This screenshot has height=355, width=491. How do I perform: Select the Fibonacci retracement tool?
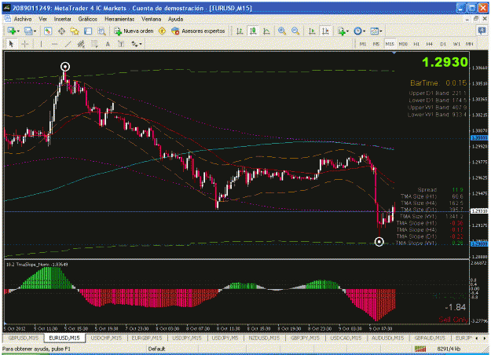(94, 44)
